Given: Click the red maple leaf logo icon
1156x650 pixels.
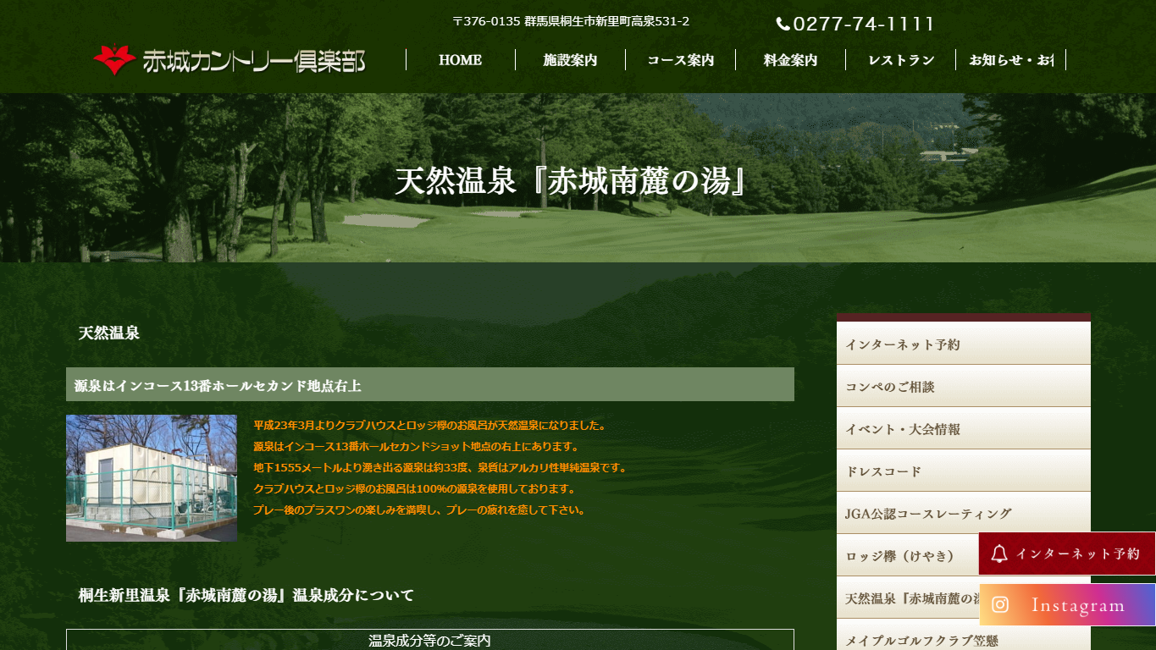Looking at the screenshot, I should (x=114, y=60).
